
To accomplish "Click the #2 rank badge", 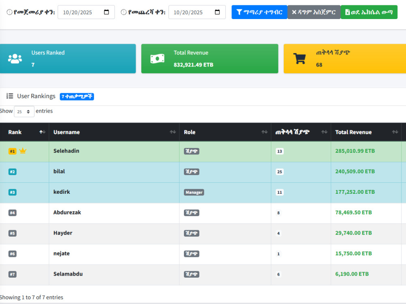I will [x=13, y=171].
